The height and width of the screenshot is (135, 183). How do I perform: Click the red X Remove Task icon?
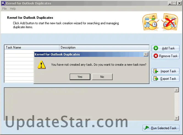(156, 56)
